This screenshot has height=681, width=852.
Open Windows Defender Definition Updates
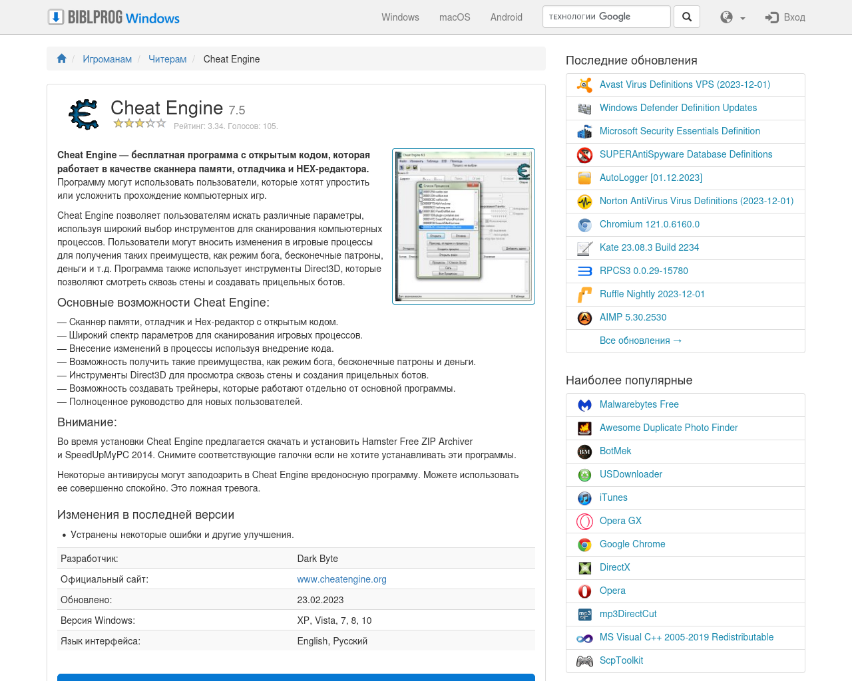678,108
